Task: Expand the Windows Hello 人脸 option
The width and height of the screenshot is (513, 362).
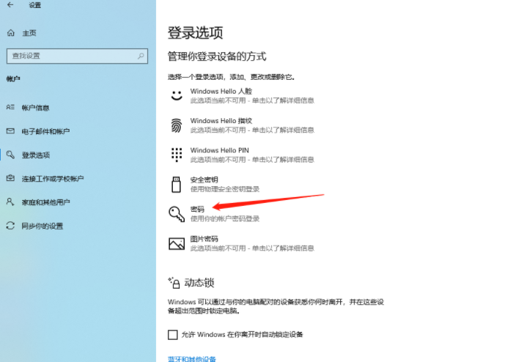Action: point(242,95)
